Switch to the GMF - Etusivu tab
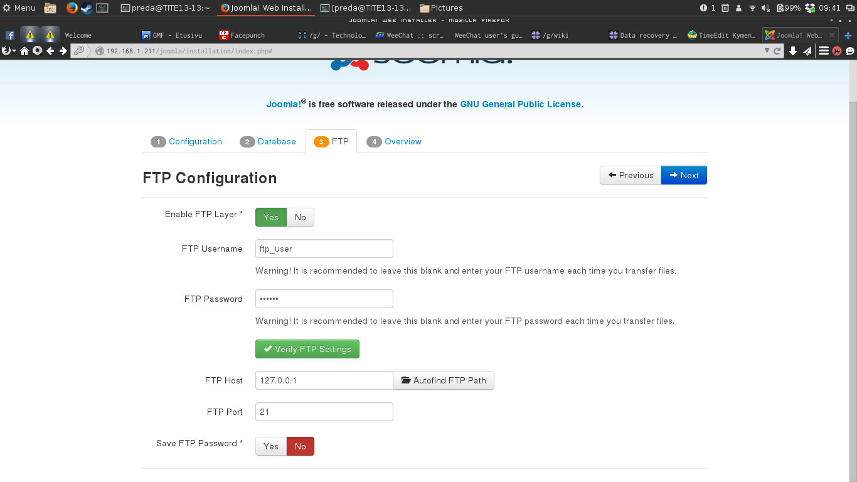Screen dimensions: 857x482 (177, 35)
